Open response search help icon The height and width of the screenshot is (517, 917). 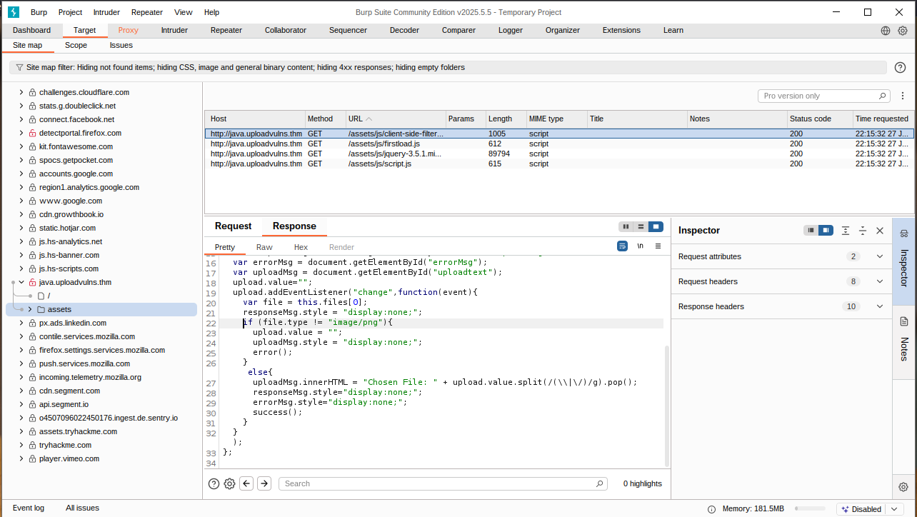coord(214,483)
